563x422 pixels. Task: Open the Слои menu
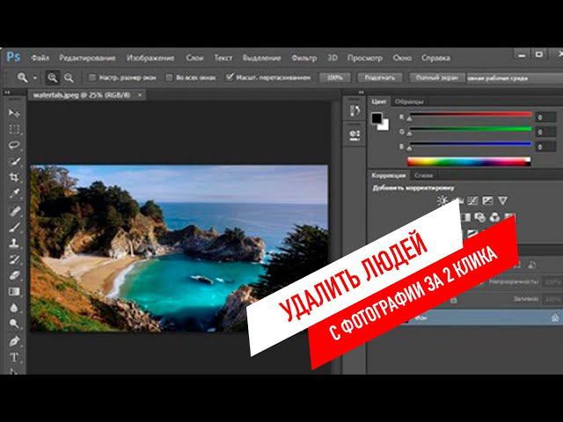coord(194,58)
